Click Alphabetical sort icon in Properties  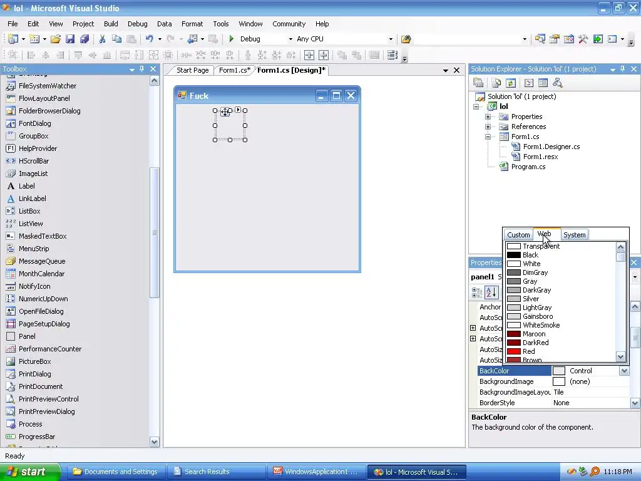(491, 292)
